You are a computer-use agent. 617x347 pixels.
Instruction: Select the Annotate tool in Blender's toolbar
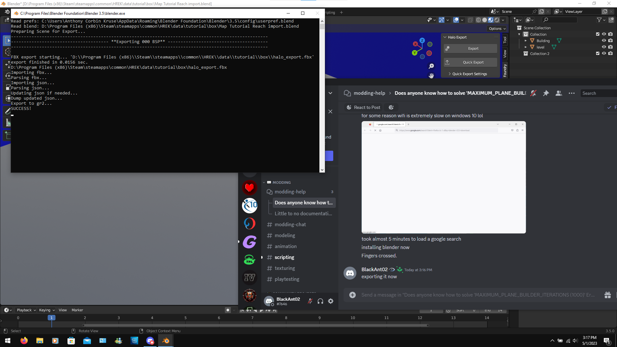(x=8, y=111)
